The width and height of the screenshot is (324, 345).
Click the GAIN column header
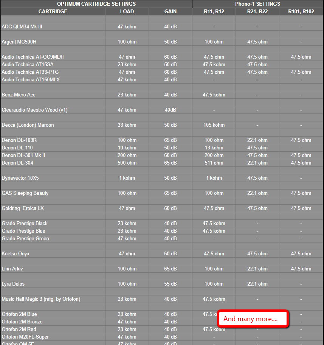tap(171, 11)
